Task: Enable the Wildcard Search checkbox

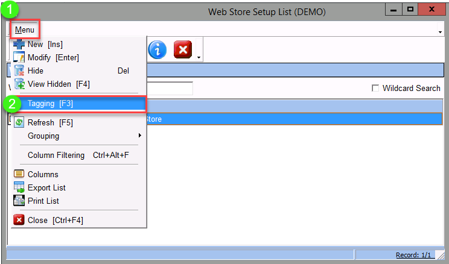Action: coord(376,89)
